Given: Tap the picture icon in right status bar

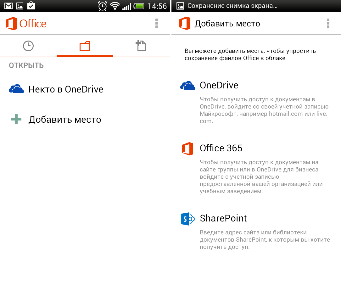Looking at the screenshot, I should (180, 6).
